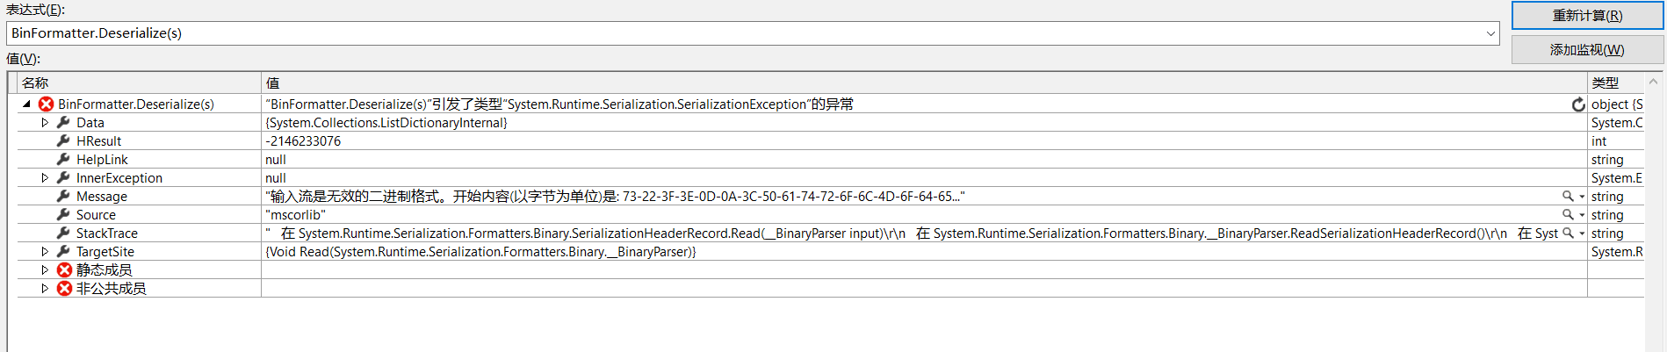This screenshot has width=1667, height=352.
Task: Click the red error icon beside BinFormatter.Deserialize(s)
Action: coord(47,104)
